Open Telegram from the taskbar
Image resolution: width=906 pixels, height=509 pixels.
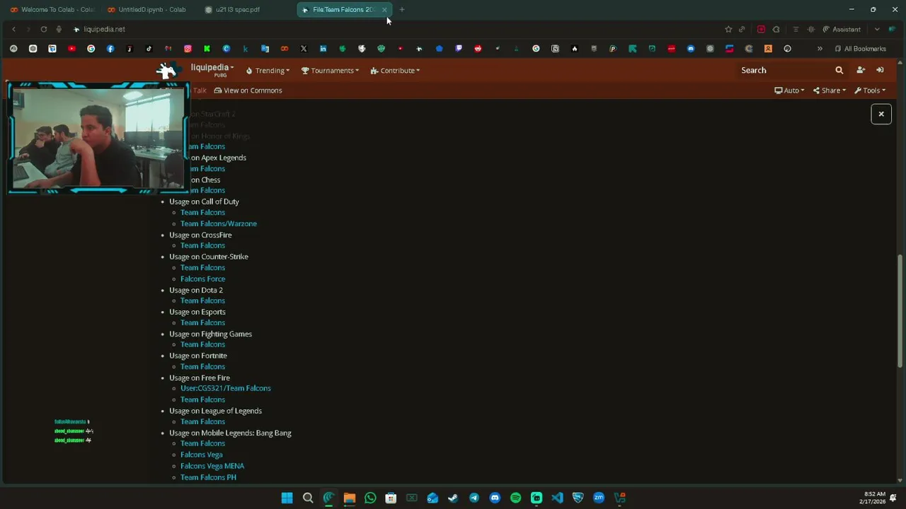[x=474, y=498]
